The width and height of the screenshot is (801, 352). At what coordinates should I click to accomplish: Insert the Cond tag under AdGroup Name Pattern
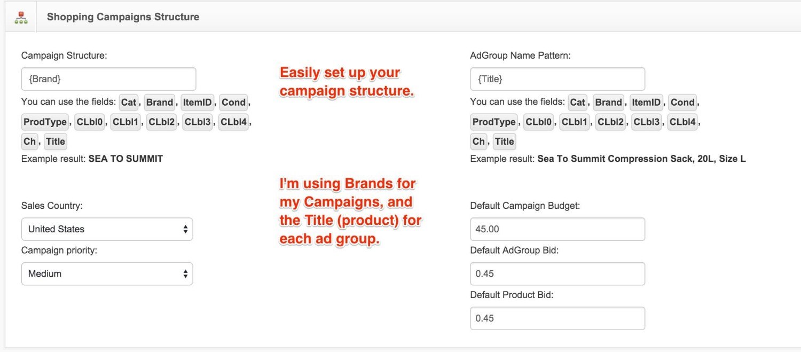pyautogui.click(x=682, y=102)
